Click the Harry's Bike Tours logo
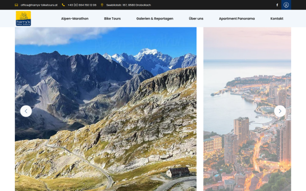Screen dimensions: 306x191 [23, 18]
